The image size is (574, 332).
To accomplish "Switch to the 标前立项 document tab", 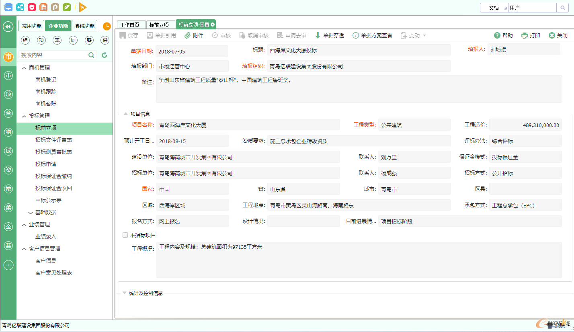I will pos(160,25).
